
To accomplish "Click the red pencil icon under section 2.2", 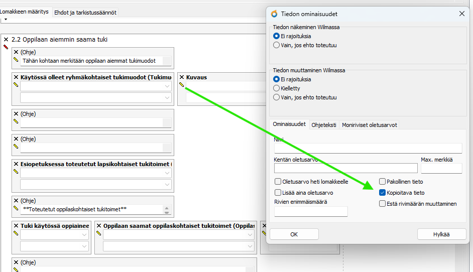I will 6,47.
